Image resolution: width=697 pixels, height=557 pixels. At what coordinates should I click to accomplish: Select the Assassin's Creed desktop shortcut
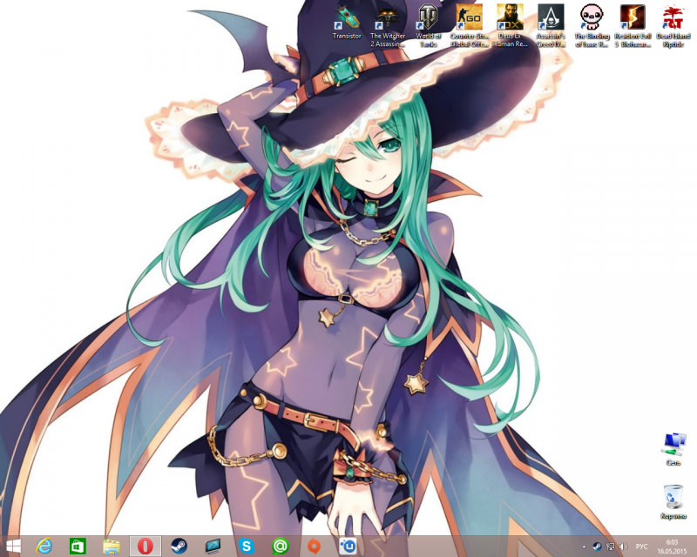coord(551,27)
